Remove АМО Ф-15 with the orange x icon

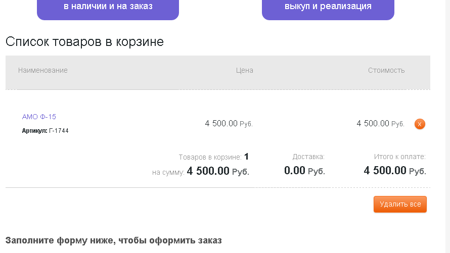(420, 124)
